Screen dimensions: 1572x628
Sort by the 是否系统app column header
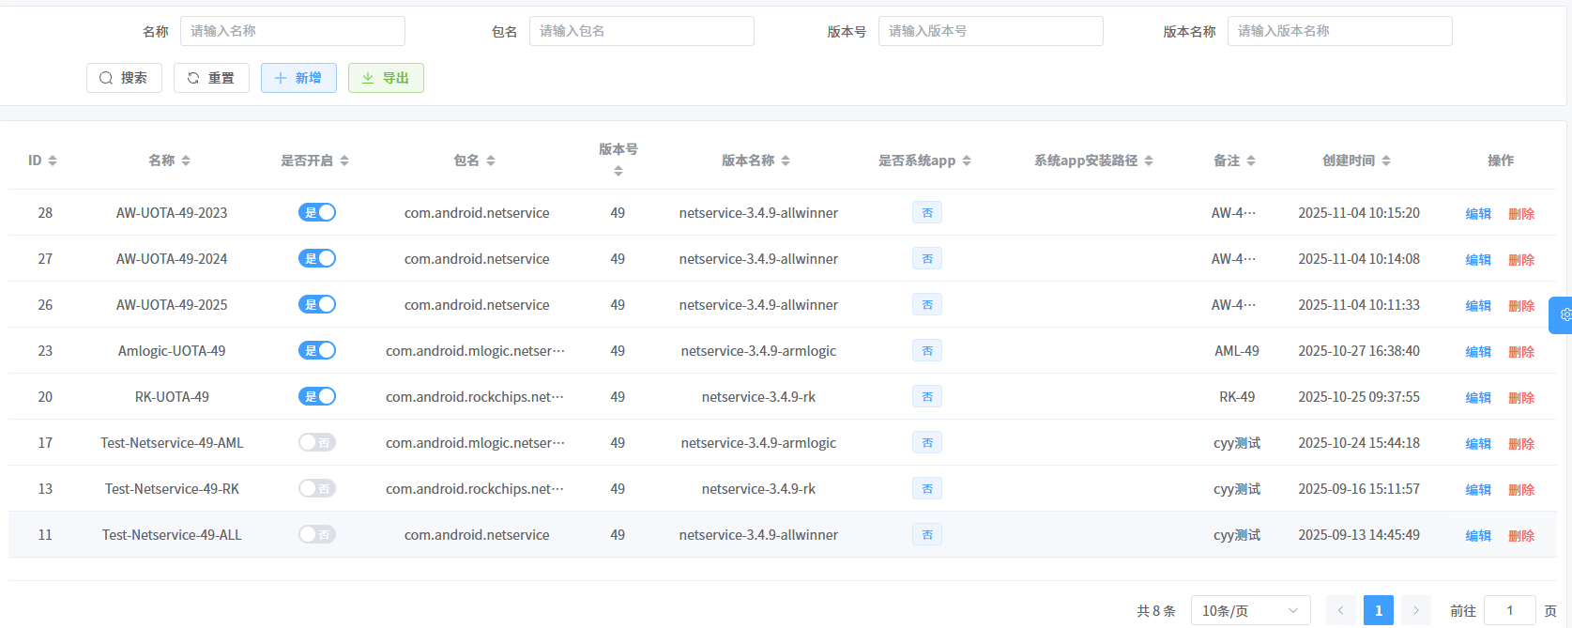(924, 161)
